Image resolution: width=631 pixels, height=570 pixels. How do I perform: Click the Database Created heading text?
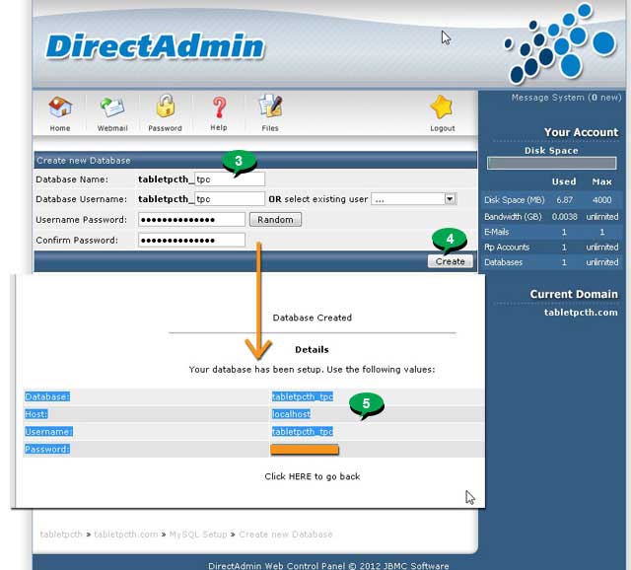313,318
